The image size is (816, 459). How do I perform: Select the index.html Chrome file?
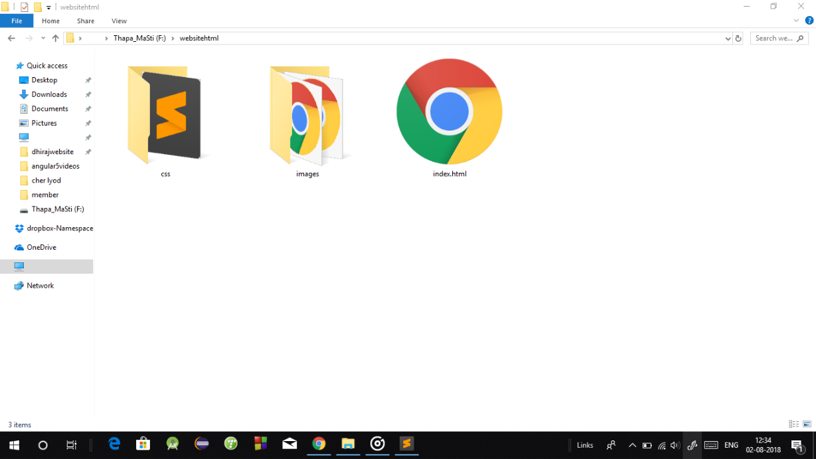[449, 112]
